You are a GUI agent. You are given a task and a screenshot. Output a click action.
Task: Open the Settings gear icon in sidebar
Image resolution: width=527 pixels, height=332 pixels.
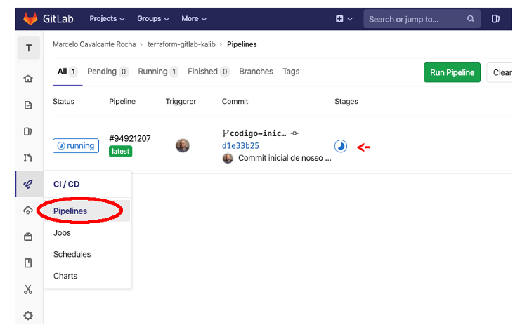coord(28,316)
